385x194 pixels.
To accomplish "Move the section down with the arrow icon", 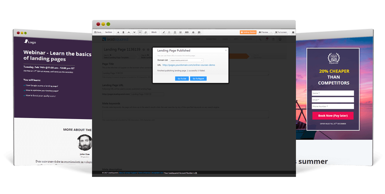I will (134, 32).
